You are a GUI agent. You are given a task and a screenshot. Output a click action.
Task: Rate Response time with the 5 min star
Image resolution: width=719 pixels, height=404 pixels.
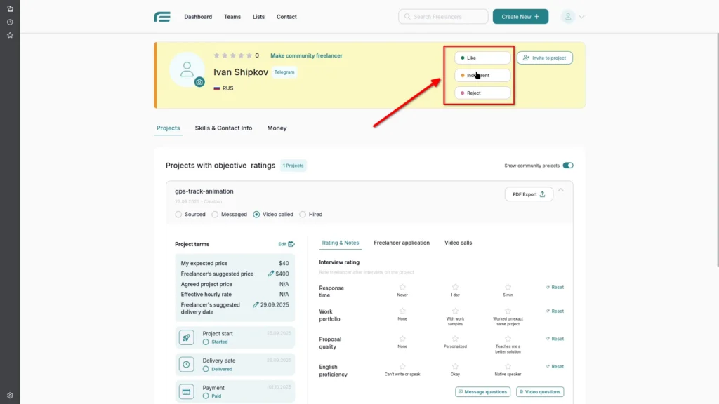(x=508, y=285)
